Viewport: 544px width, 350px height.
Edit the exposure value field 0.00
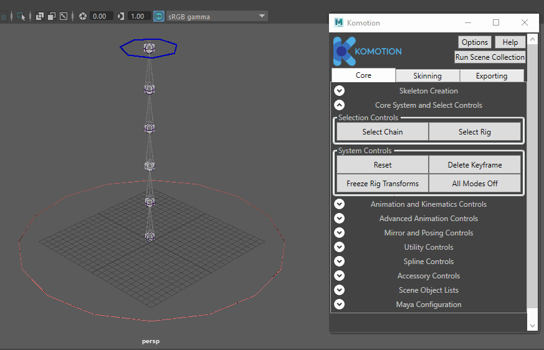[101, 16]
